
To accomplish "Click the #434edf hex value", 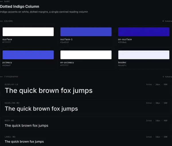I will [x=7, y=65].
